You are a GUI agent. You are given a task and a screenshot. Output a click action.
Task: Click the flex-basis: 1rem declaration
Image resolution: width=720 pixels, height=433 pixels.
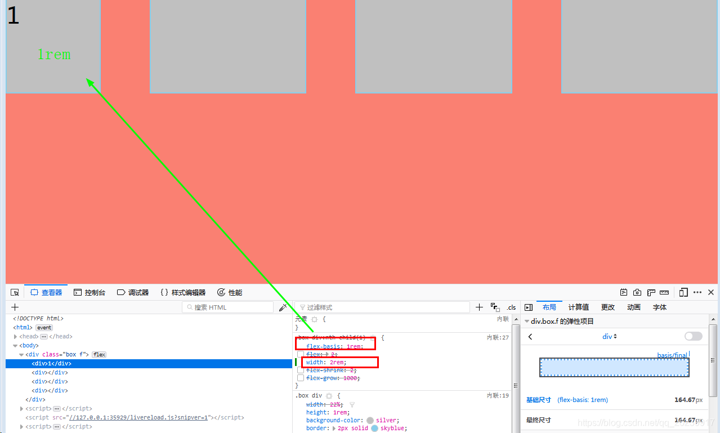pyautogui.click(x=334, y=346)
